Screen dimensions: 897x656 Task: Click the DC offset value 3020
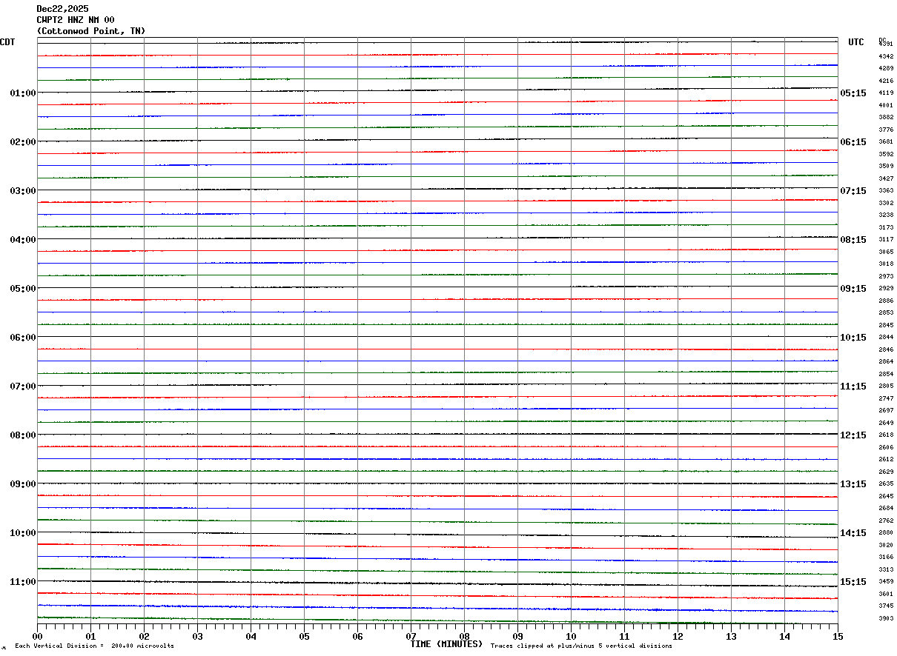886,545
